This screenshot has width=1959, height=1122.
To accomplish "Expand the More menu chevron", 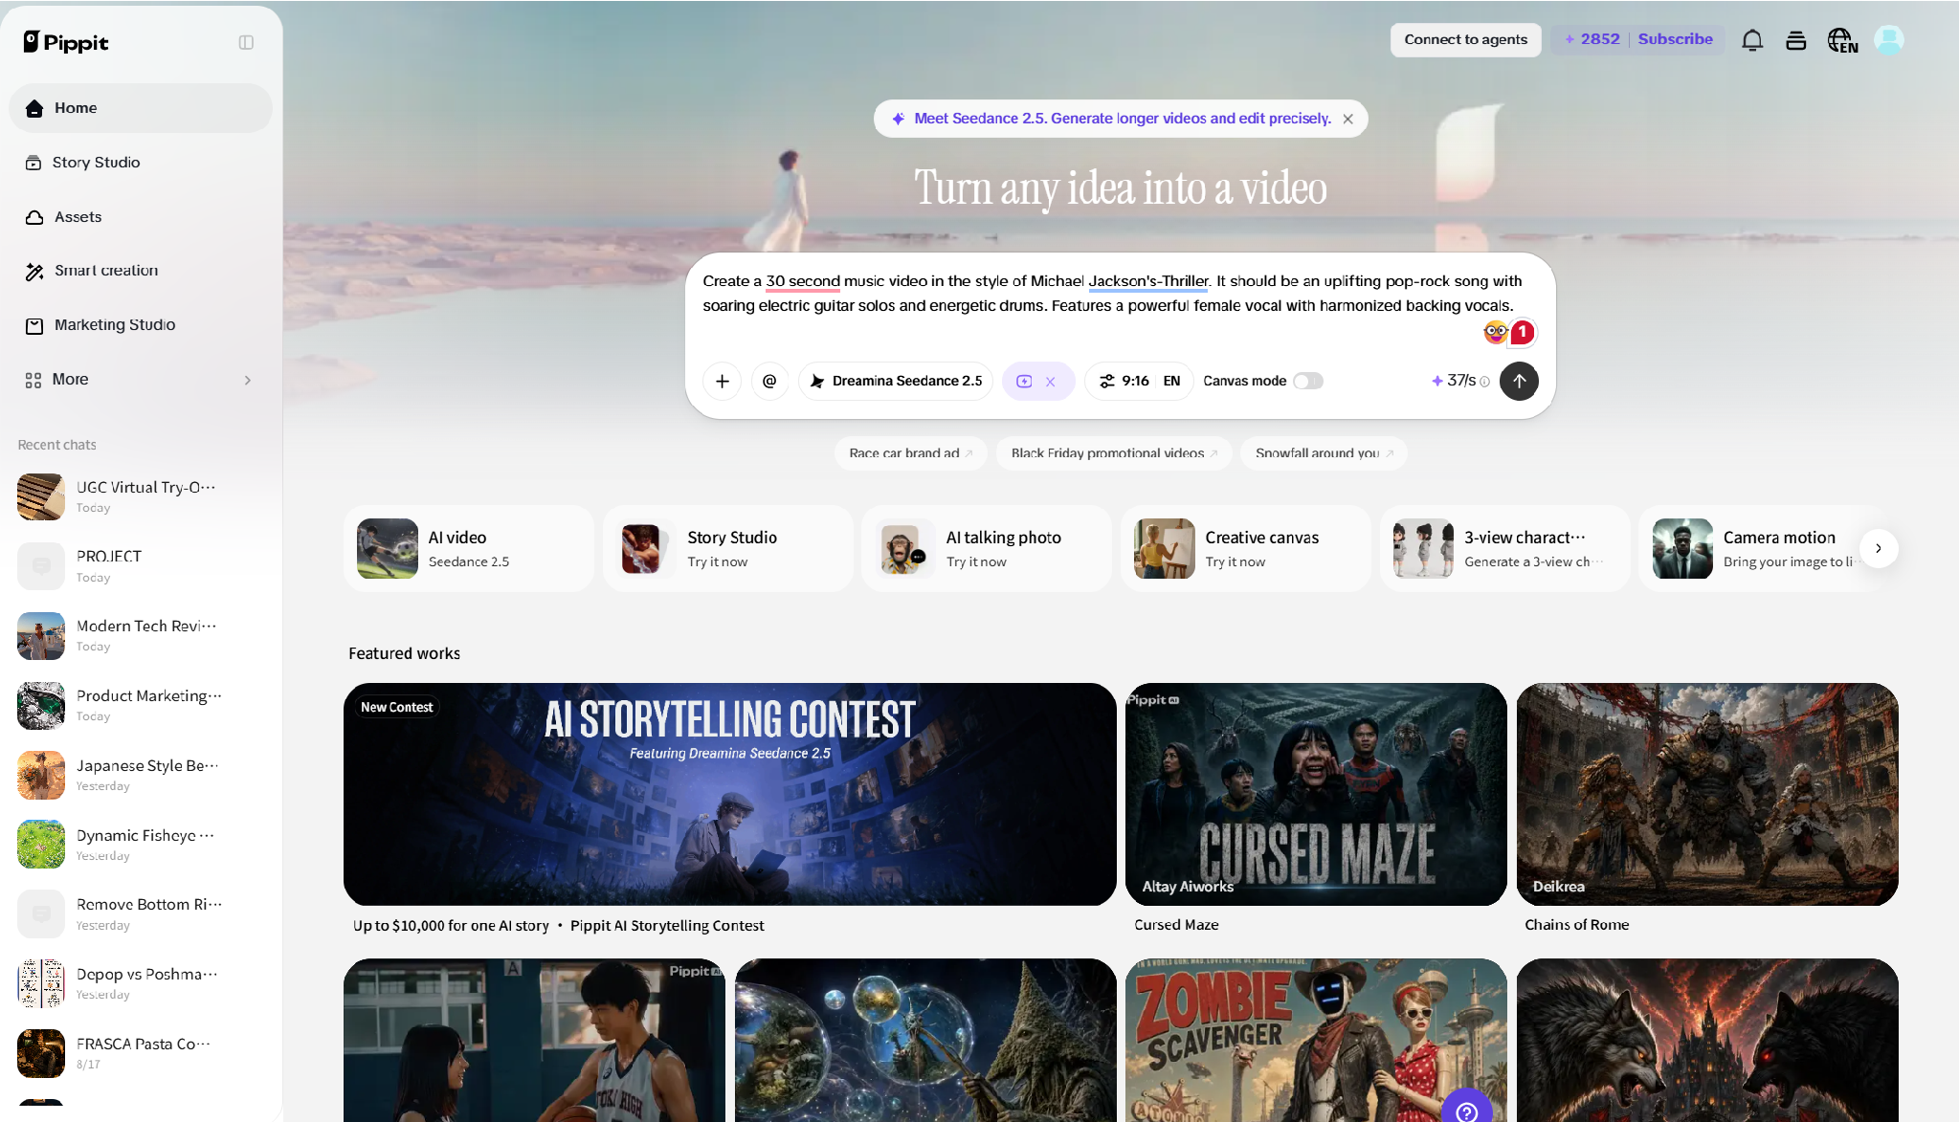I will pos(248,380).
